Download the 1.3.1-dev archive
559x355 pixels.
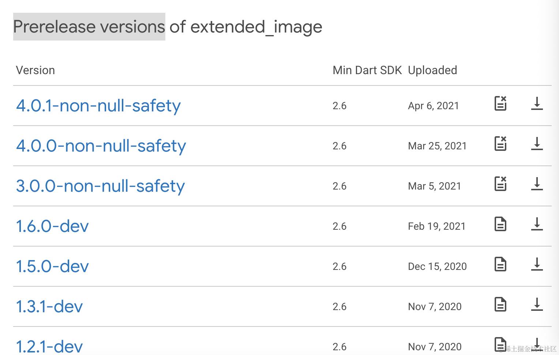coord(537,304)
